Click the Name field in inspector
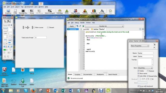The width and height of the screenshot is (166, 93). coord(145,53)
